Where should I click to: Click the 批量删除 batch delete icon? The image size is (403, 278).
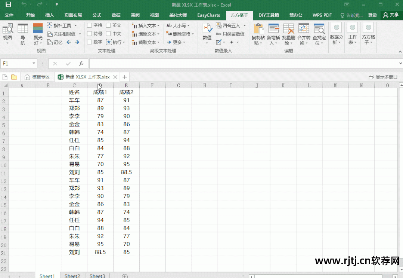[289, 28]
